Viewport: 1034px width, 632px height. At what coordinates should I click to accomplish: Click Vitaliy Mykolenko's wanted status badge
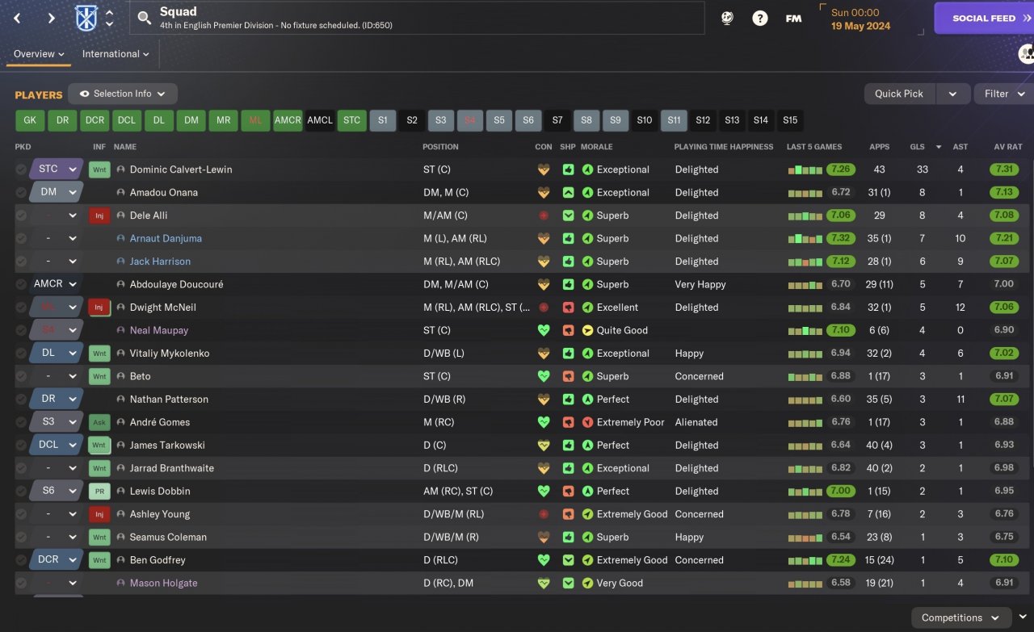(99, 354)
